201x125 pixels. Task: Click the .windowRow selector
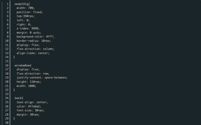tap(22, 65)
